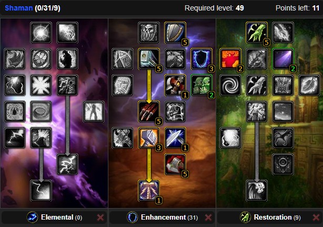Click the two green spirit wolves talent

tap(201, 85)
